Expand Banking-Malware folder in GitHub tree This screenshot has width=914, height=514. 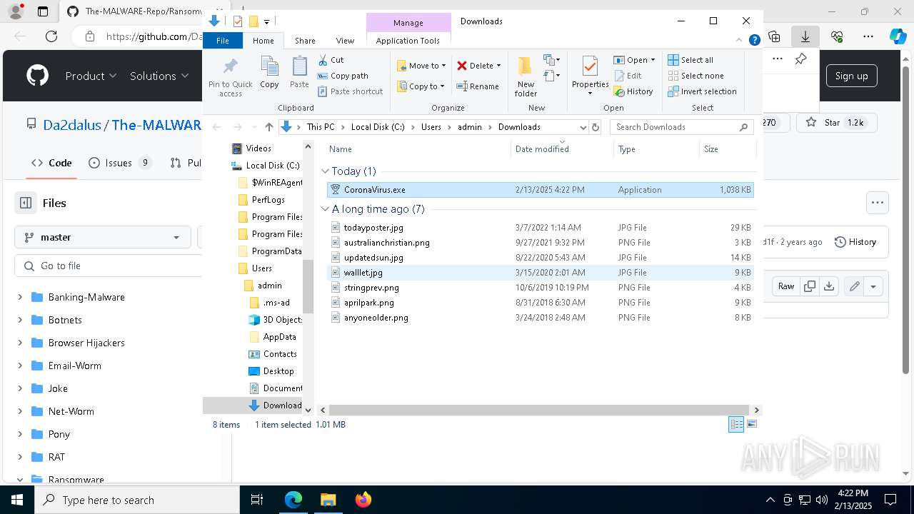(x=20, y=297)
